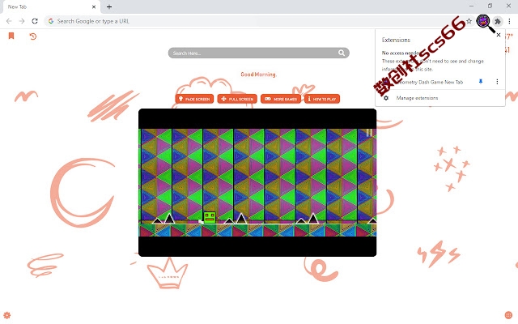Open the How To Play button
This screenshot has height=324, width=518.
coord(322,99)
